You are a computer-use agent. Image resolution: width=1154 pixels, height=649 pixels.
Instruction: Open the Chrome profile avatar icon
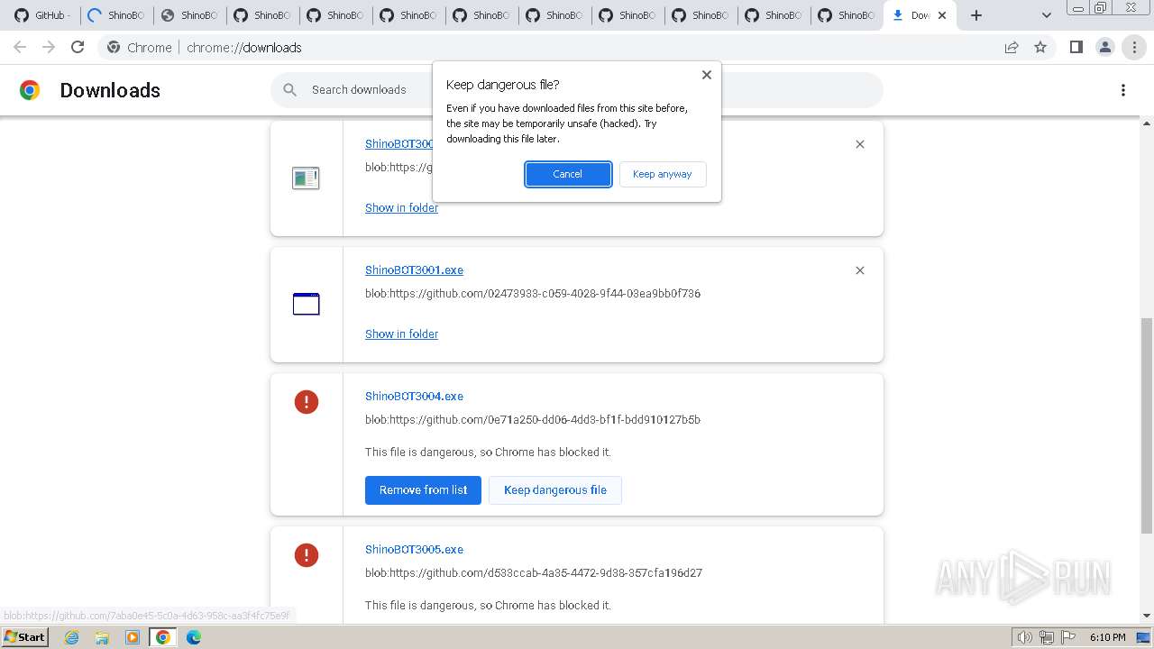point(1104,47)
